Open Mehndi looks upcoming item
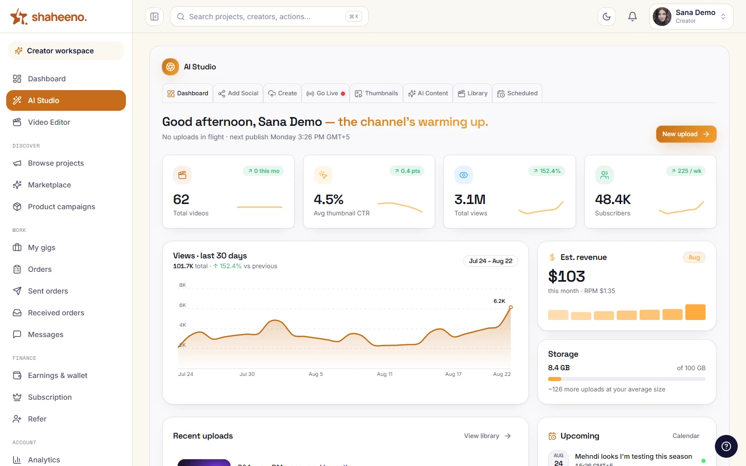 coord(627,458)
